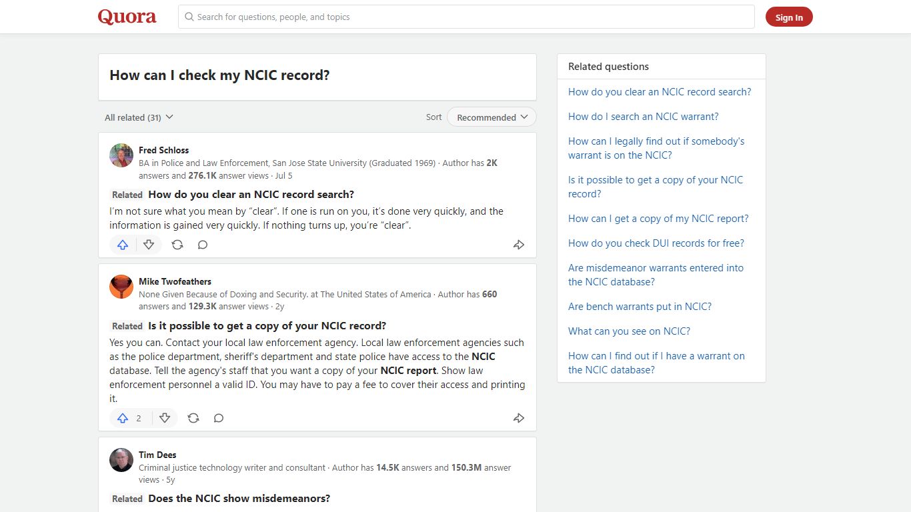Expand the All related (31) filter
Viewport: 911px width, 512px height.
tap(139, 117)
